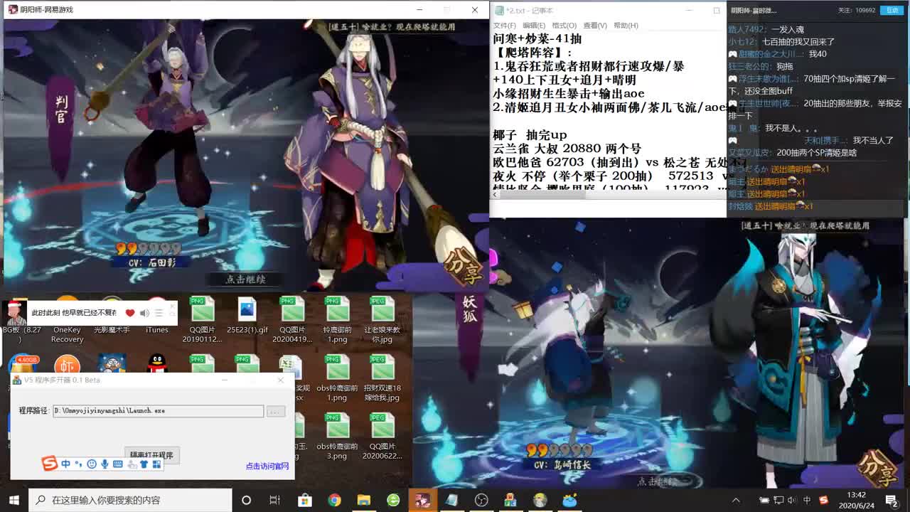The image size is (910, 512).
Task: Open the skin shirt icon on Sogou bar
Action: (x=144, y=464)
